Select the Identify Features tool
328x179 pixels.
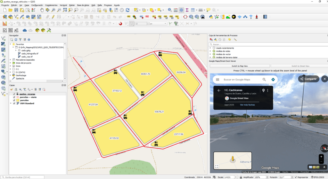(170, 10)
